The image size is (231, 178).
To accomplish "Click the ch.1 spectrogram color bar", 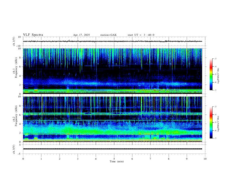I will point(211,74).
